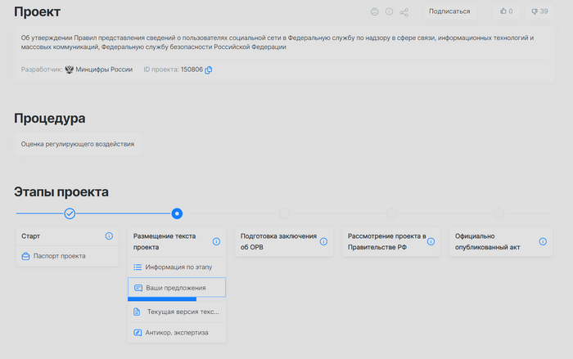573x359 pixels.
Task: Show info for the Старт stage
Action: point(109,236)
